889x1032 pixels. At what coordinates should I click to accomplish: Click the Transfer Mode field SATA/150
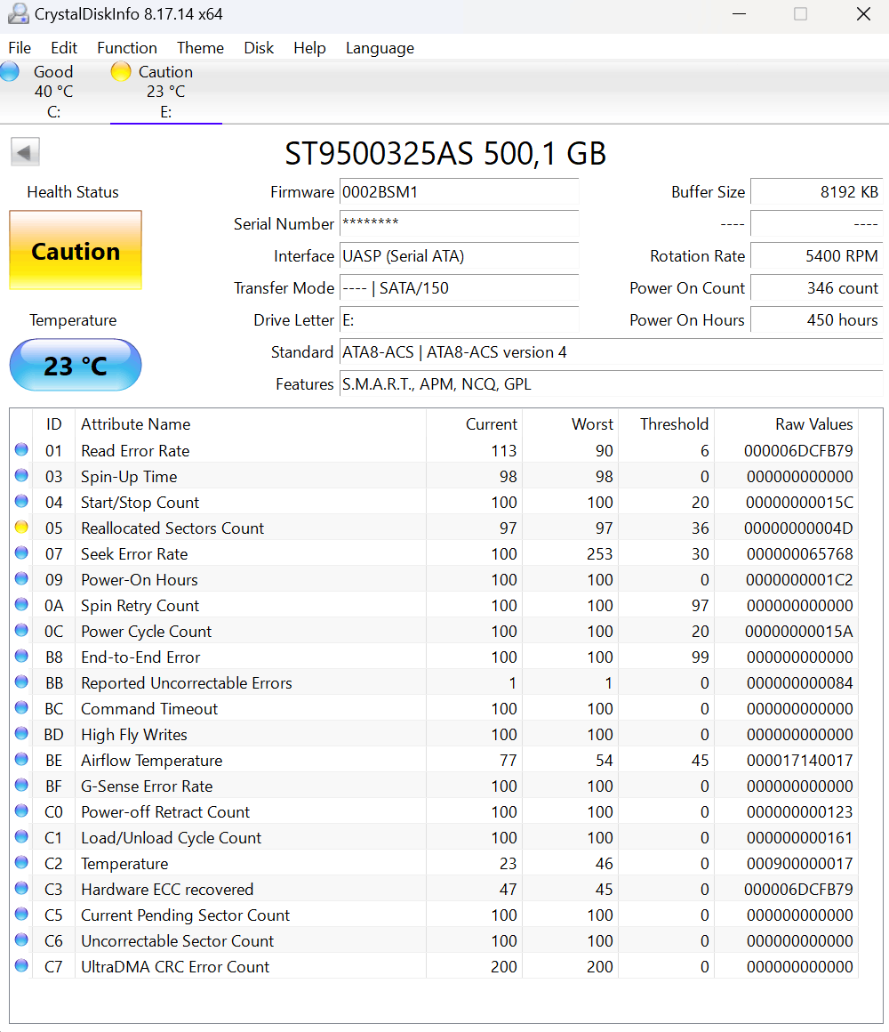[x=459, y=288]
